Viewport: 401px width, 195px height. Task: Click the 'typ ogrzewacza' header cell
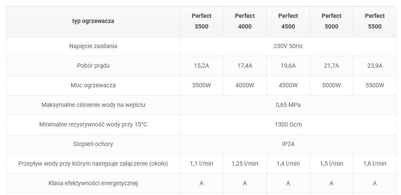pos(93,20)
